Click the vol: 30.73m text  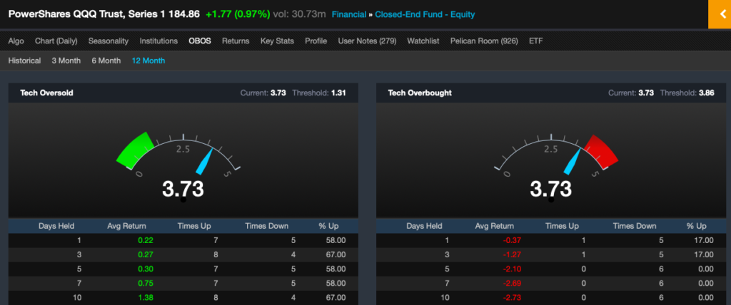[300, 14]
